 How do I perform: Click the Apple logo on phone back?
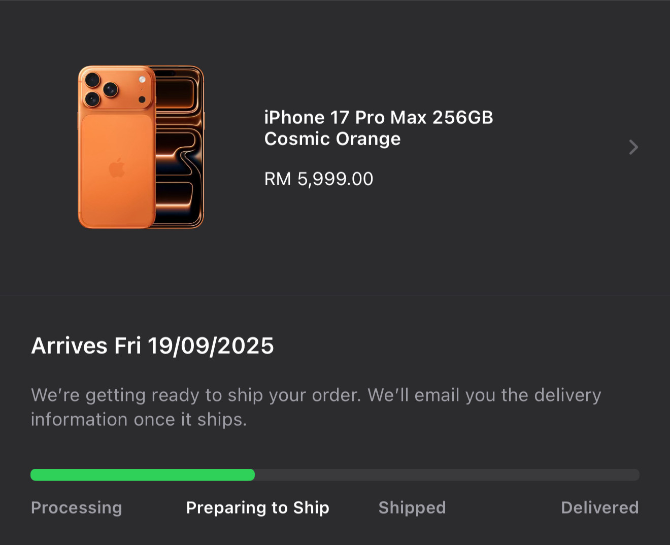click(x=117, y=168)
